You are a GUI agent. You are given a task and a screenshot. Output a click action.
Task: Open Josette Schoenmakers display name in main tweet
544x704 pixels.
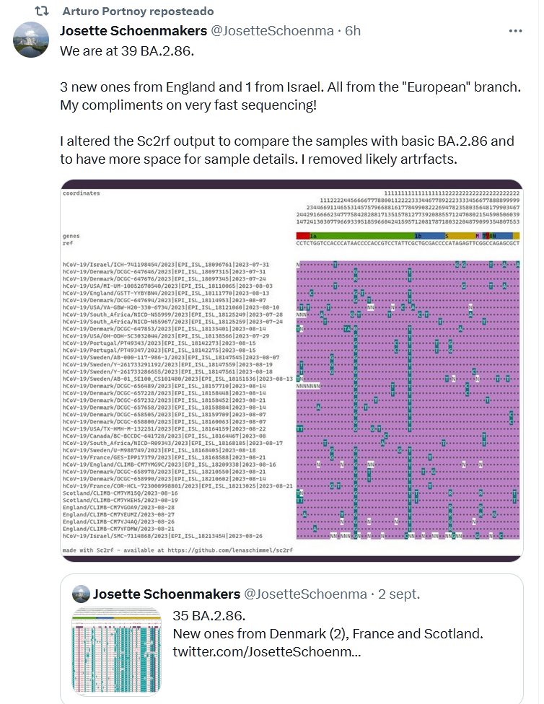click(132, 30)
